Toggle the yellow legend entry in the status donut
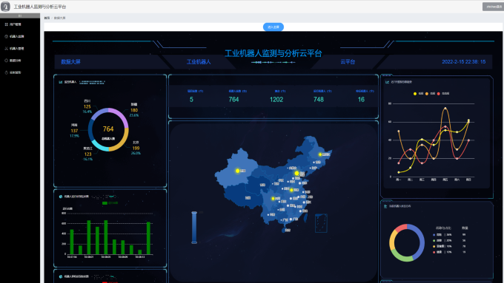 click(442, 246)
